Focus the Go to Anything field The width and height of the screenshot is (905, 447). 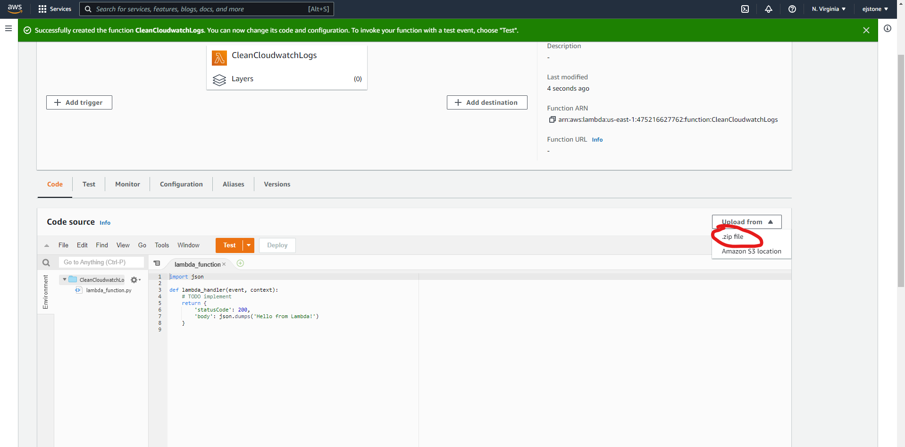coord(101,262)
